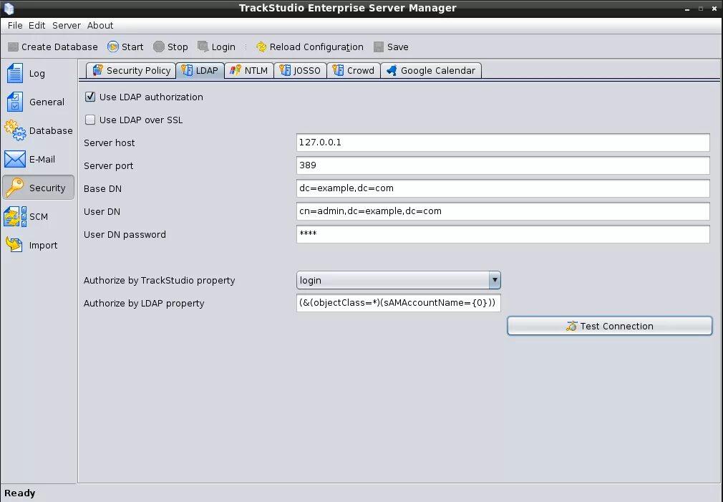Select the General settings icon
The height and width of the screenshot is (502, 723).
pyautogui.click(x=39, y=102)
